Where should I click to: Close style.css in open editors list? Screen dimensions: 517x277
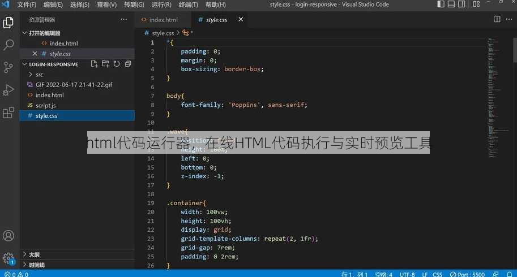click(x=35, y=53)
